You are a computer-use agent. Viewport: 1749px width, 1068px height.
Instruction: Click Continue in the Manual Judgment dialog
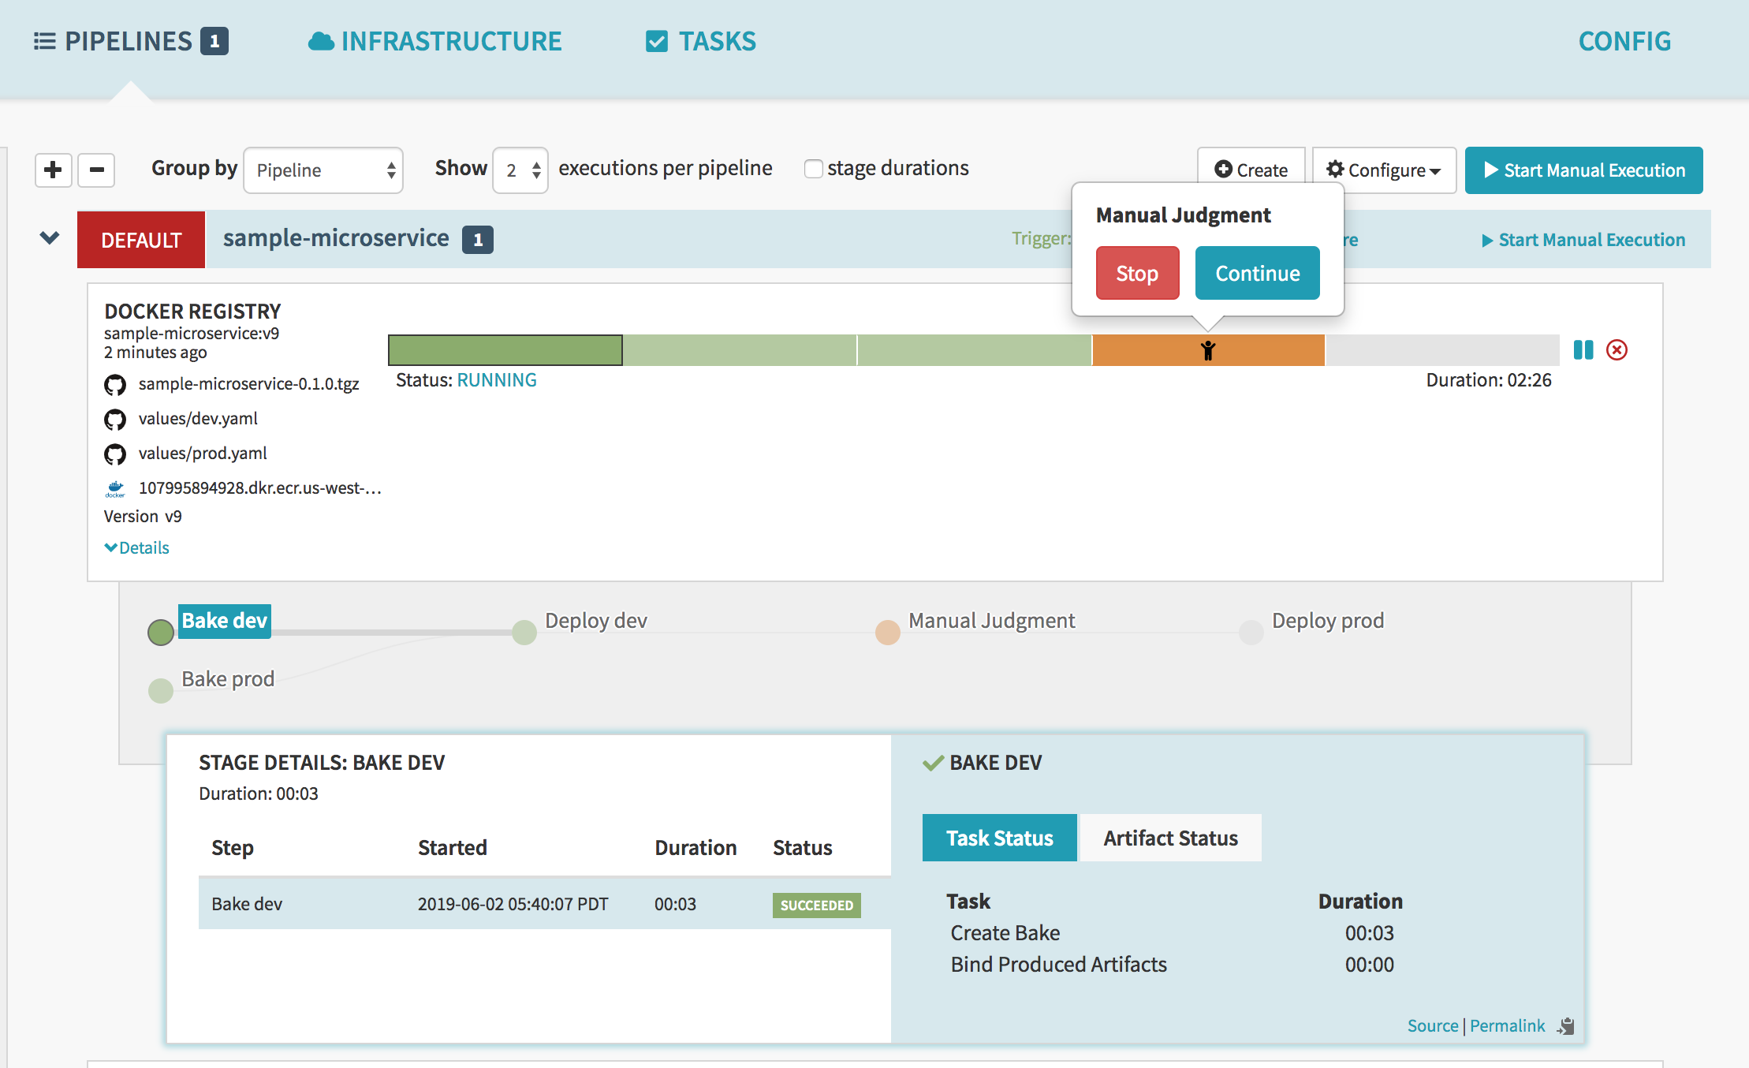[x=1257, y=272]
